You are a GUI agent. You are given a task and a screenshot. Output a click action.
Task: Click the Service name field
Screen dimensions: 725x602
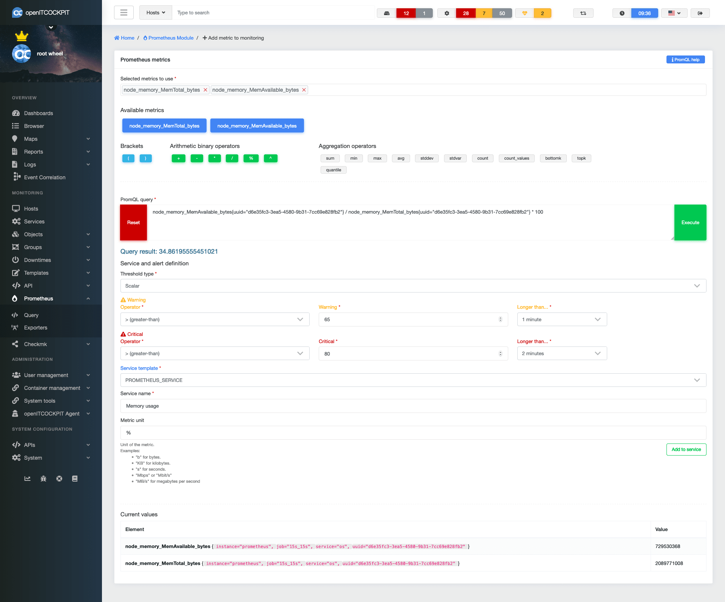click(413, 406)
